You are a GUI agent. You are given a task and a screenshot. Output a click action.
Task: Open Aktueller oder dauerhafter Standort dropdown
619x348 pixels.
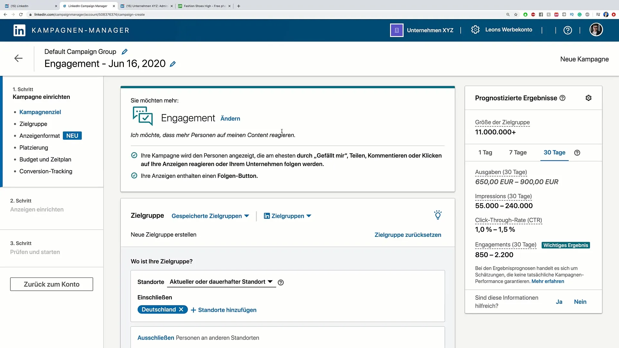pyautogui.click(x=221, y=282)
